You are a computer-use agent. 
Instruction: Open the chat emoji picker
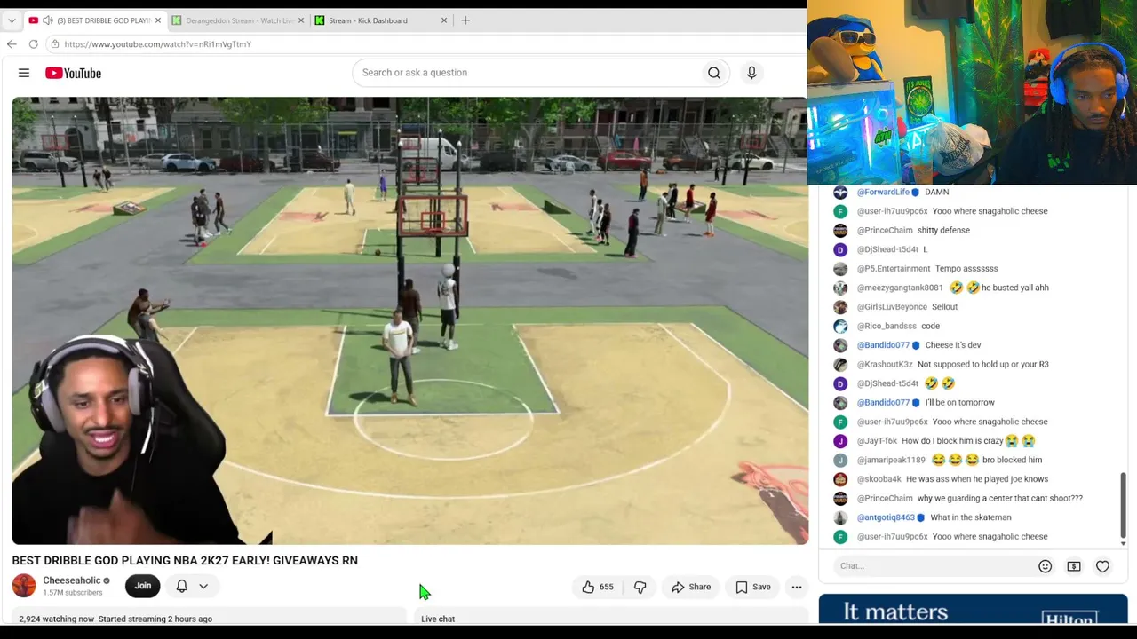point(1046,566)
